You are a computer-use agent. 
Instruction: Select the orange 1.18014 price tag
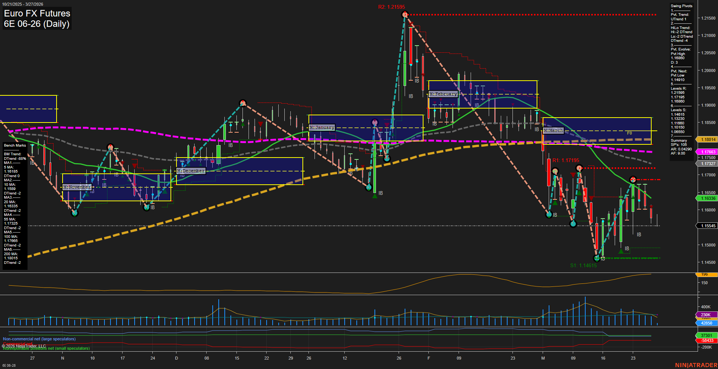(x=708, y=139)
